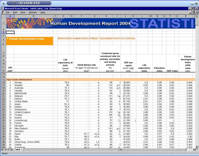Select column H header
Viewport: 199px width, 156px height.
pyautogui.click(x=106, y=16)
